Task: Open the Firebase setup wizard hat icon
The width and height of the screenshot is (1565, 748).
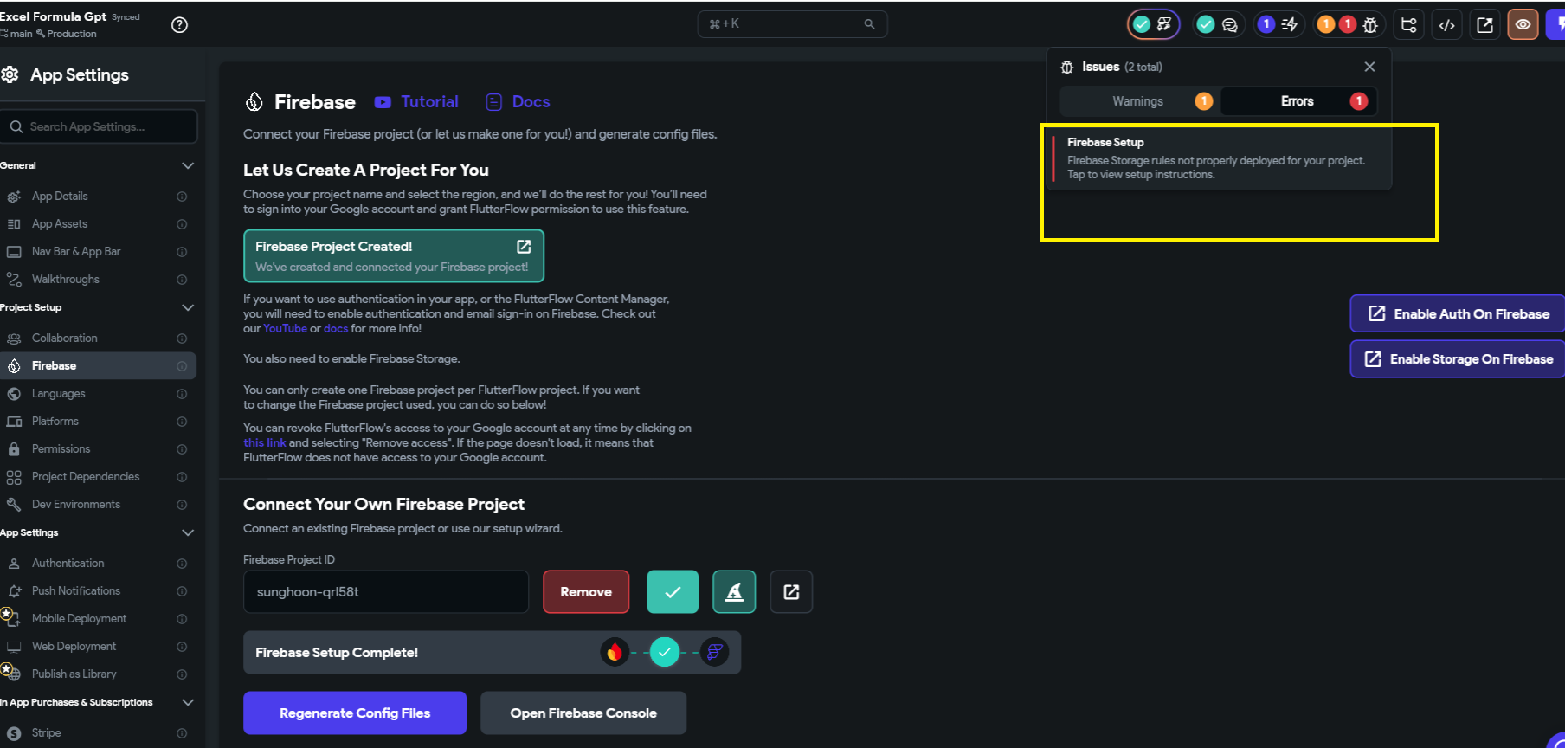Action: pyautogui.click(x=734, y=592)
